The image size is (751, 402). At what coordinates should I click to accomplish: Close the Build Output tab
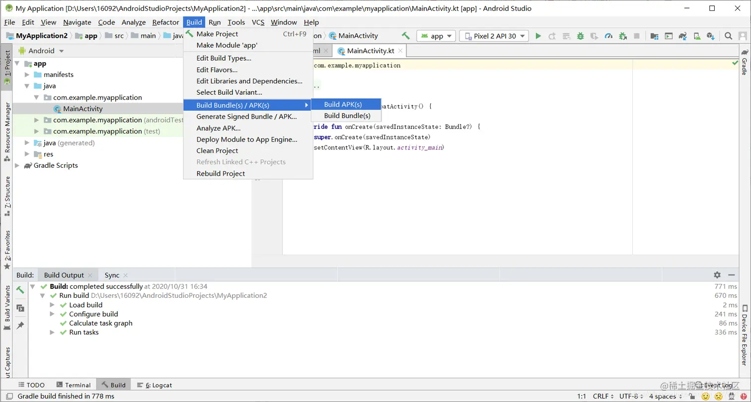(x=90, y=275)
